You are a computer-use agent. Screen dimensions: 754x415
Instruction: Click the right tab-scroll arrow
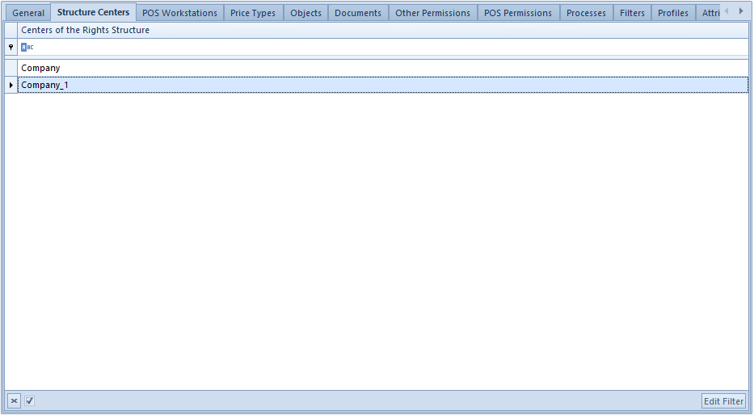click(x=741, y=11)
